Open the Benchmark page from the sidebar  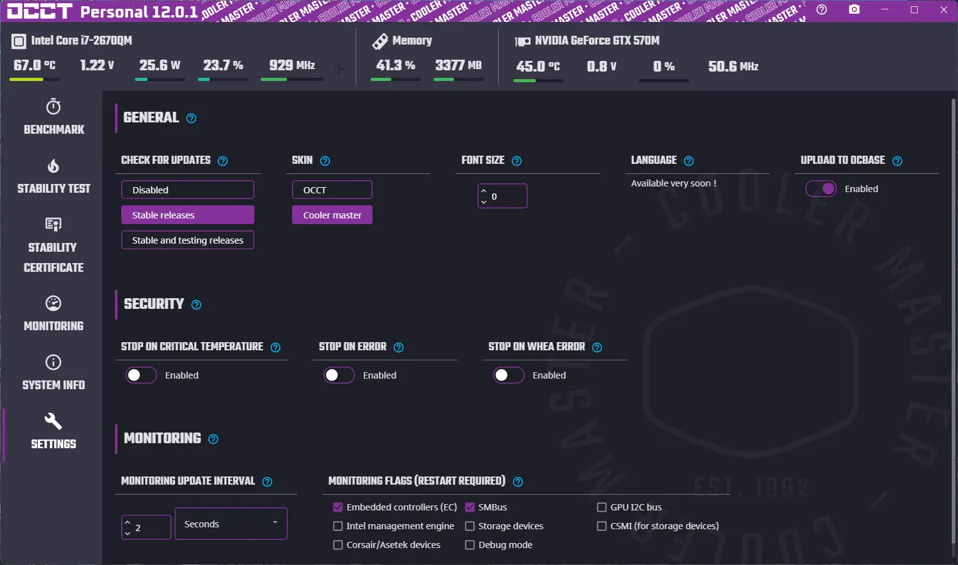[x=53, y=117]
